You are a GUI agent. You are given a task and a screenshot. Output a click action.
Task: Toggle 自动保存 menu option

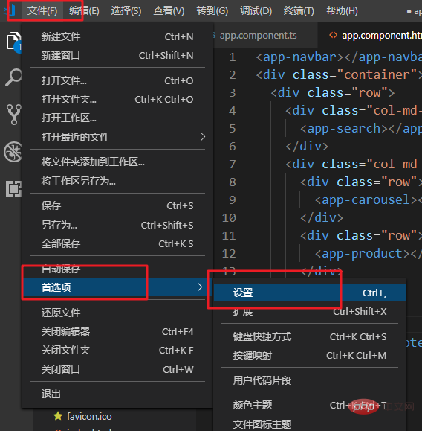[117, 269]
